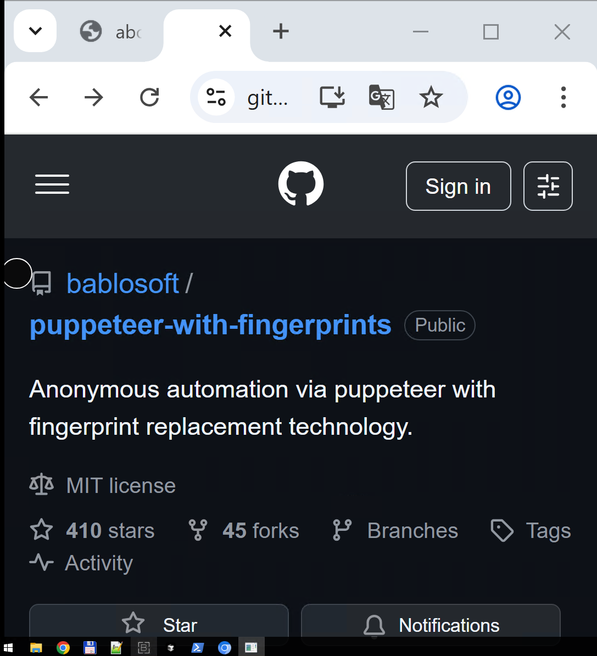597x656 pixels.
Task: Bookmark this page with the star icon
Action: 431,97
